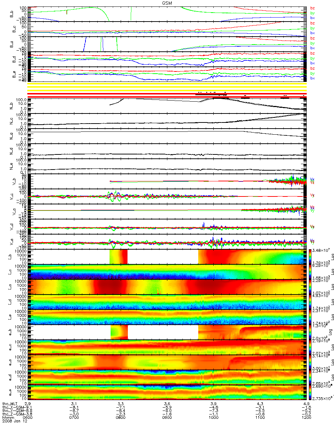Click the bx legend of B_e panel
334x431 pixels.
[312, 78]
